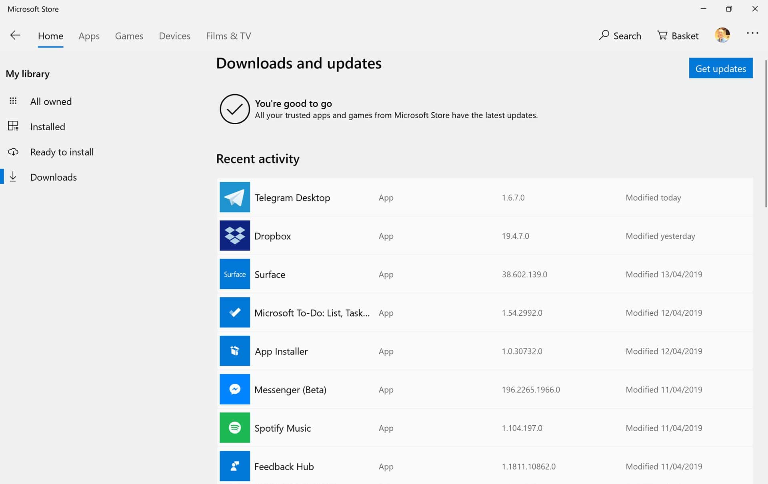768x484 pixels.
Task: Click version 19.4.7.0 text
Action: point(515,236)
